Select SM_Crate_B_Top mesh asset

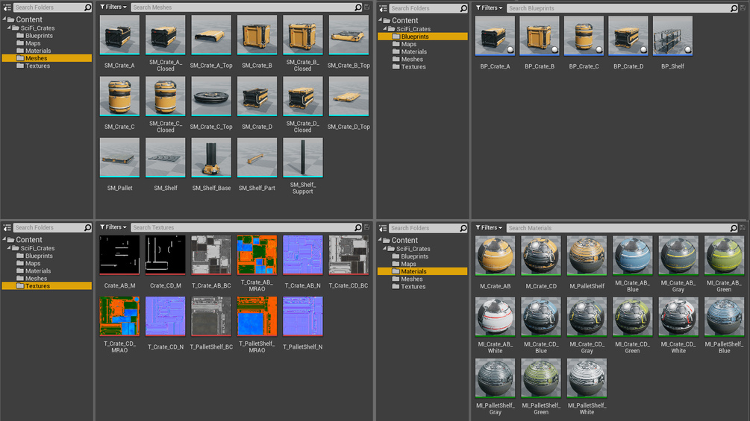[349, 35]
